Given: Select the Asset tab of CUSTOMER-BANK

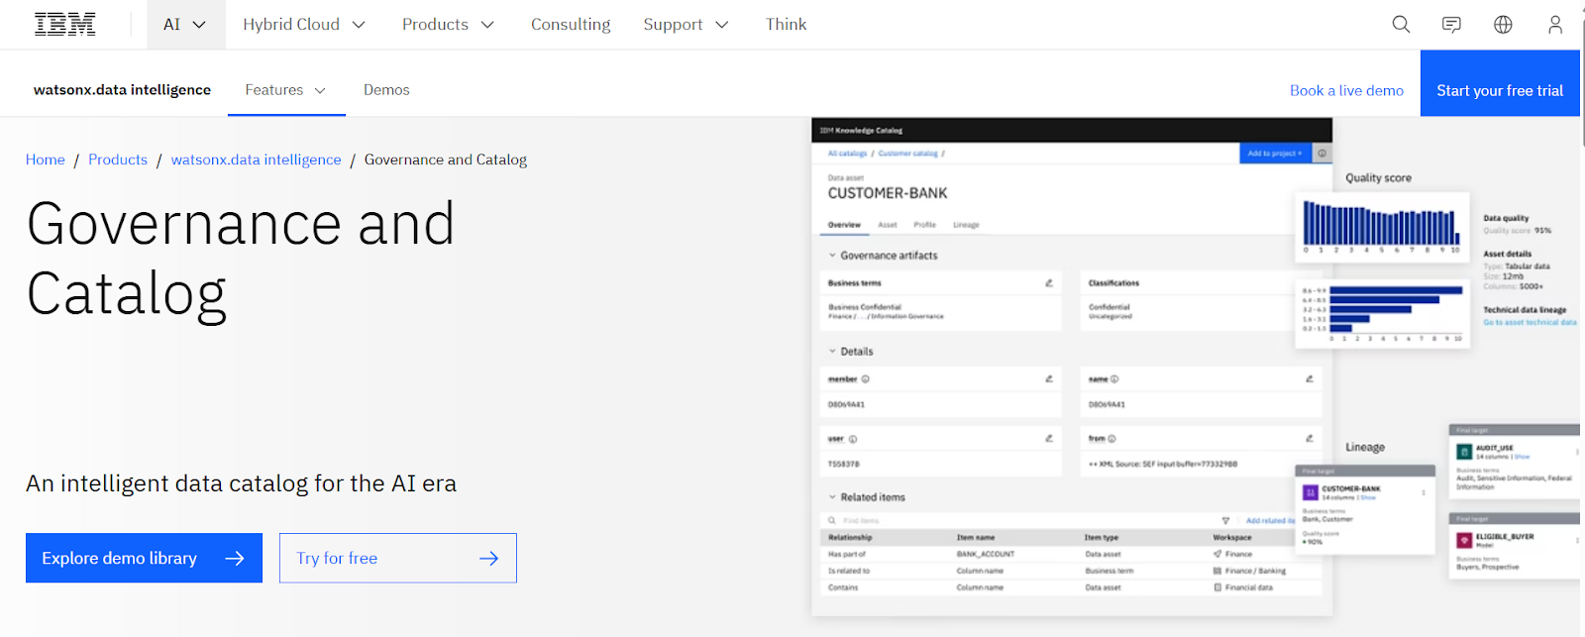Looking at the screenshot, I should 888,225.
